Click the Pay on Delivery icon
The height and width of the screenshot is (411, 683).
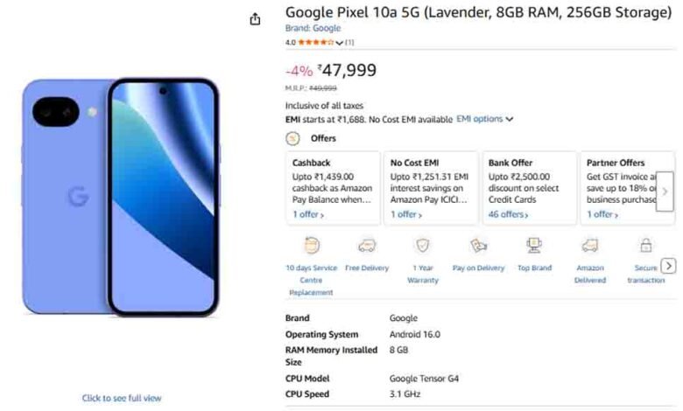coord(478,246)
